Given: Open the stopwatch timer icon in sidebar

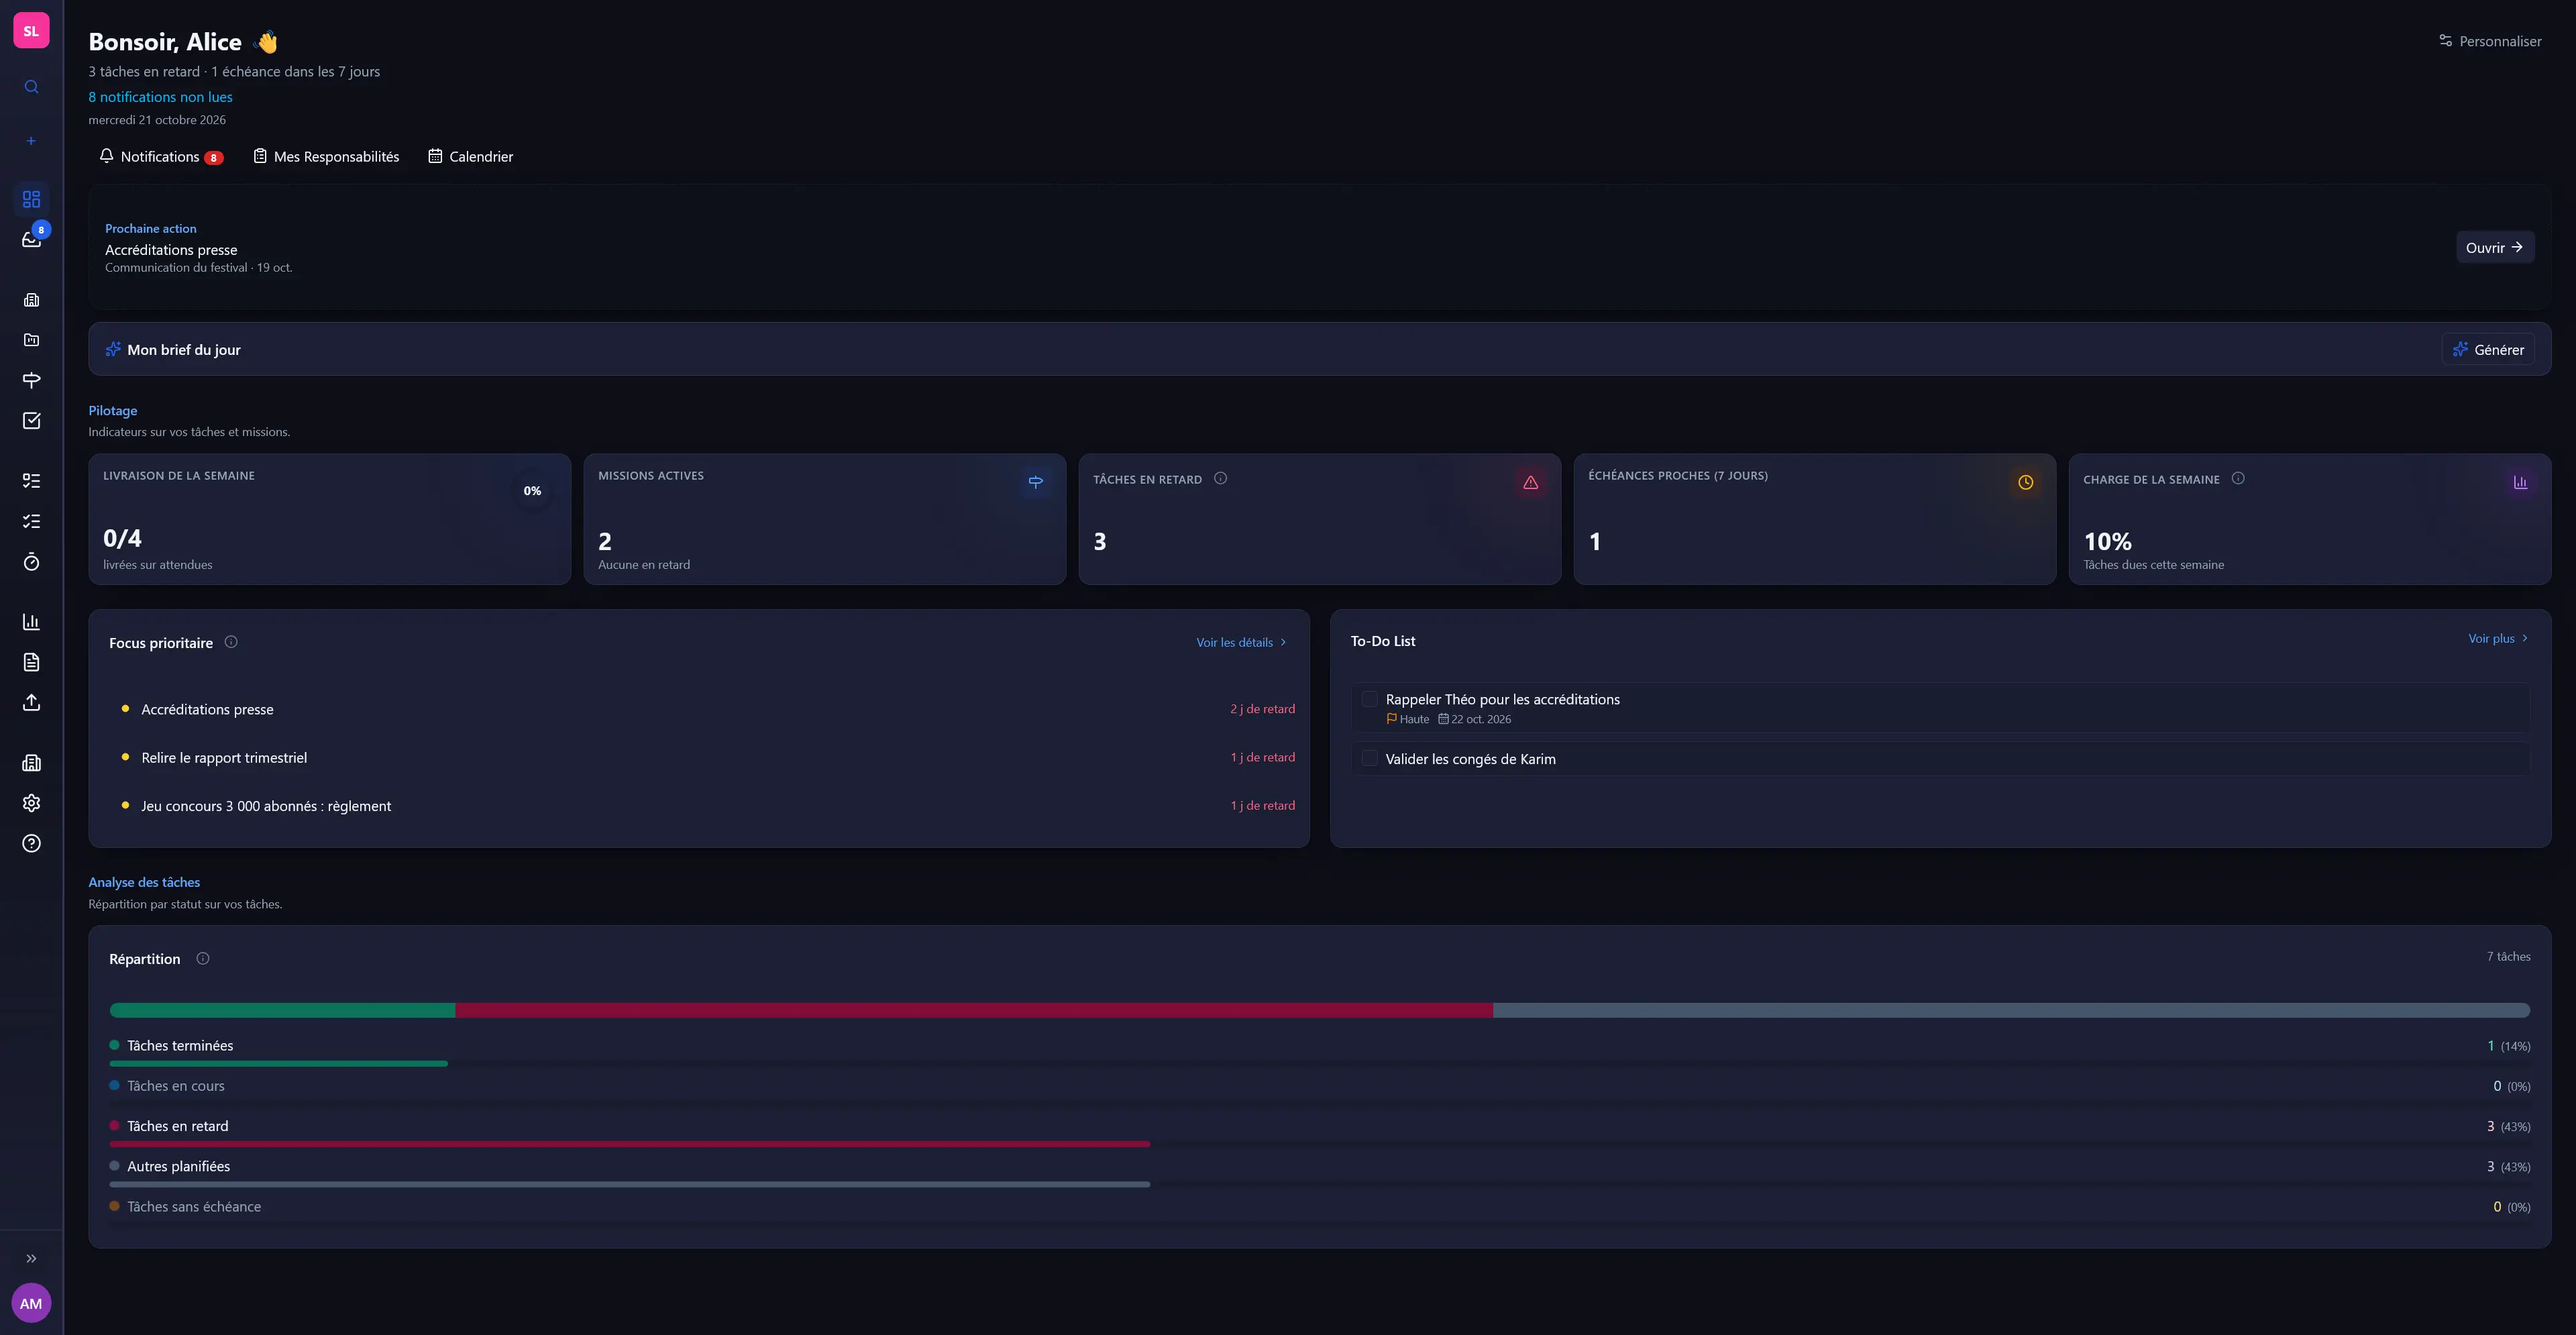Looking at the screenshot, I should [x=31, y=562].
